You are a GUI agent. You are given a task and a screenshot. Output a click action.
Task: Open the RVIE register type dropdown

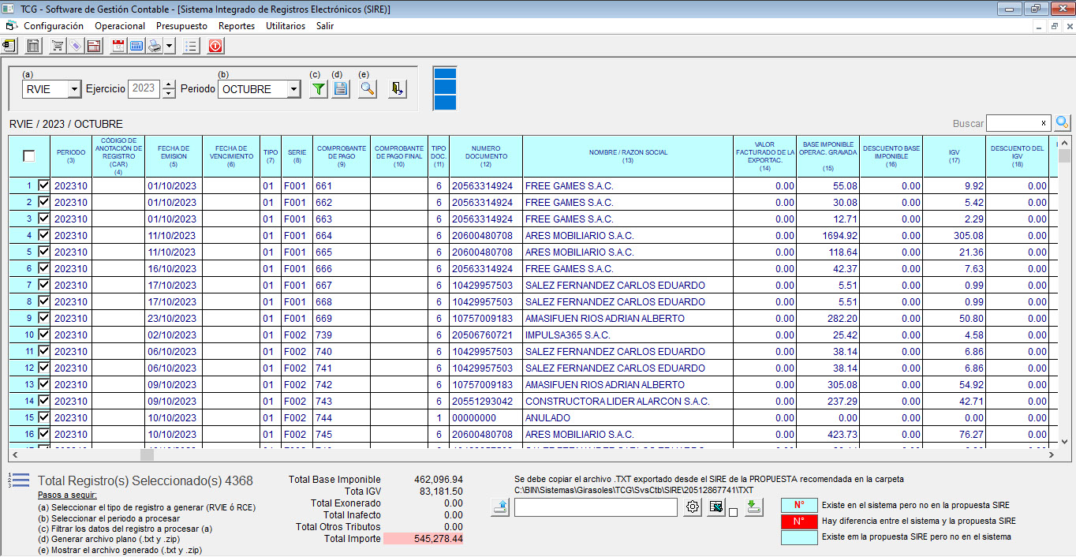tap(75, 89)
